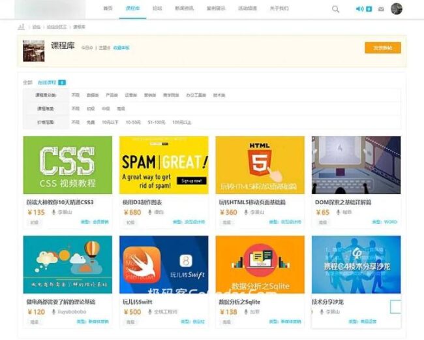The width and height of the screenshot is (424, 340).
Task: Open course title 做电商都需要了解的理论基础
Action: [61, 302]
